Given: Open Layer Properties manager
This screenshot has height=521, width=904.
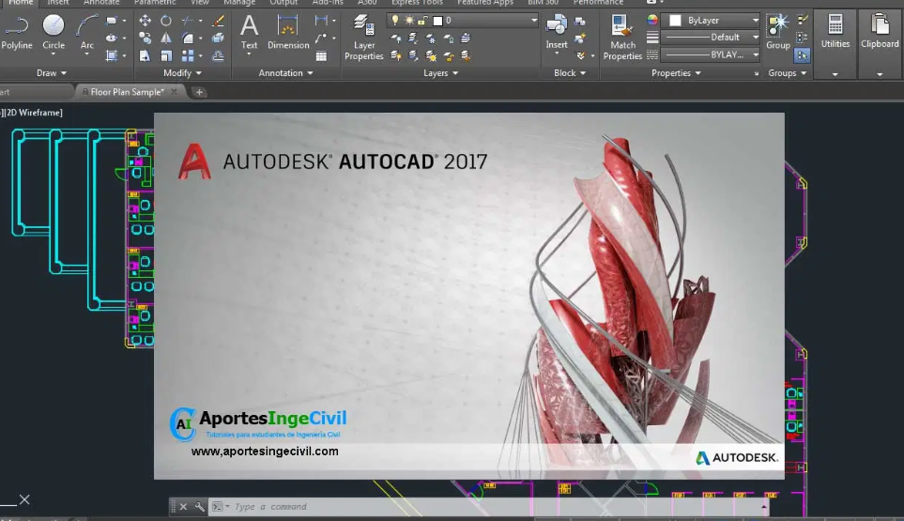Looking at the screenshot, I should point(363,36).
